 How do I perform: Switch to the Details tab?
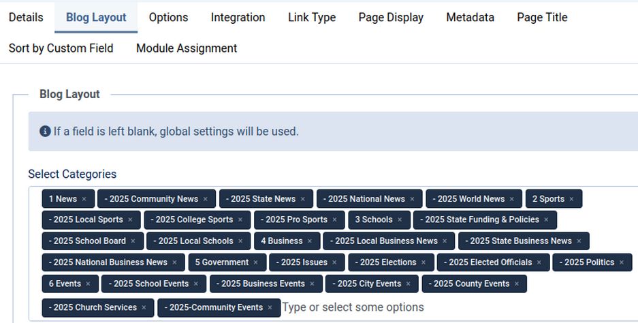click(x=26, y=18)
